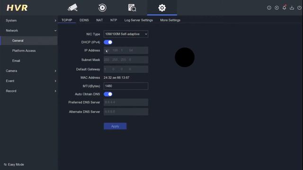Open the Log Server Settings tab
Image resolution: width=303 pixels, height=170 pixels.
coord(139,20)
